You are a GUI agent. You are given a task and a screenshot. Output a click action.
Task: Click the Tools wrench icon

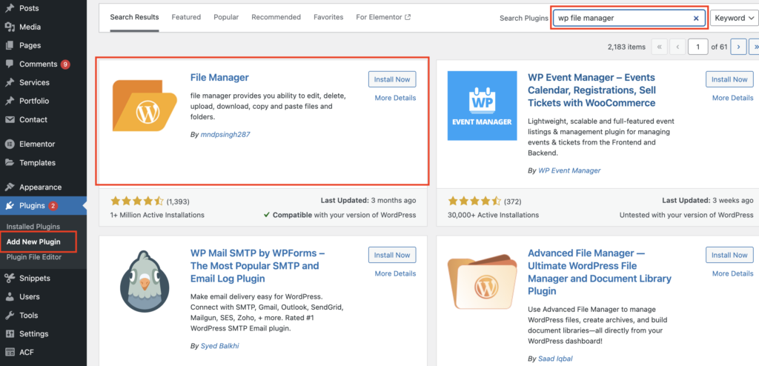pos(9,315)
